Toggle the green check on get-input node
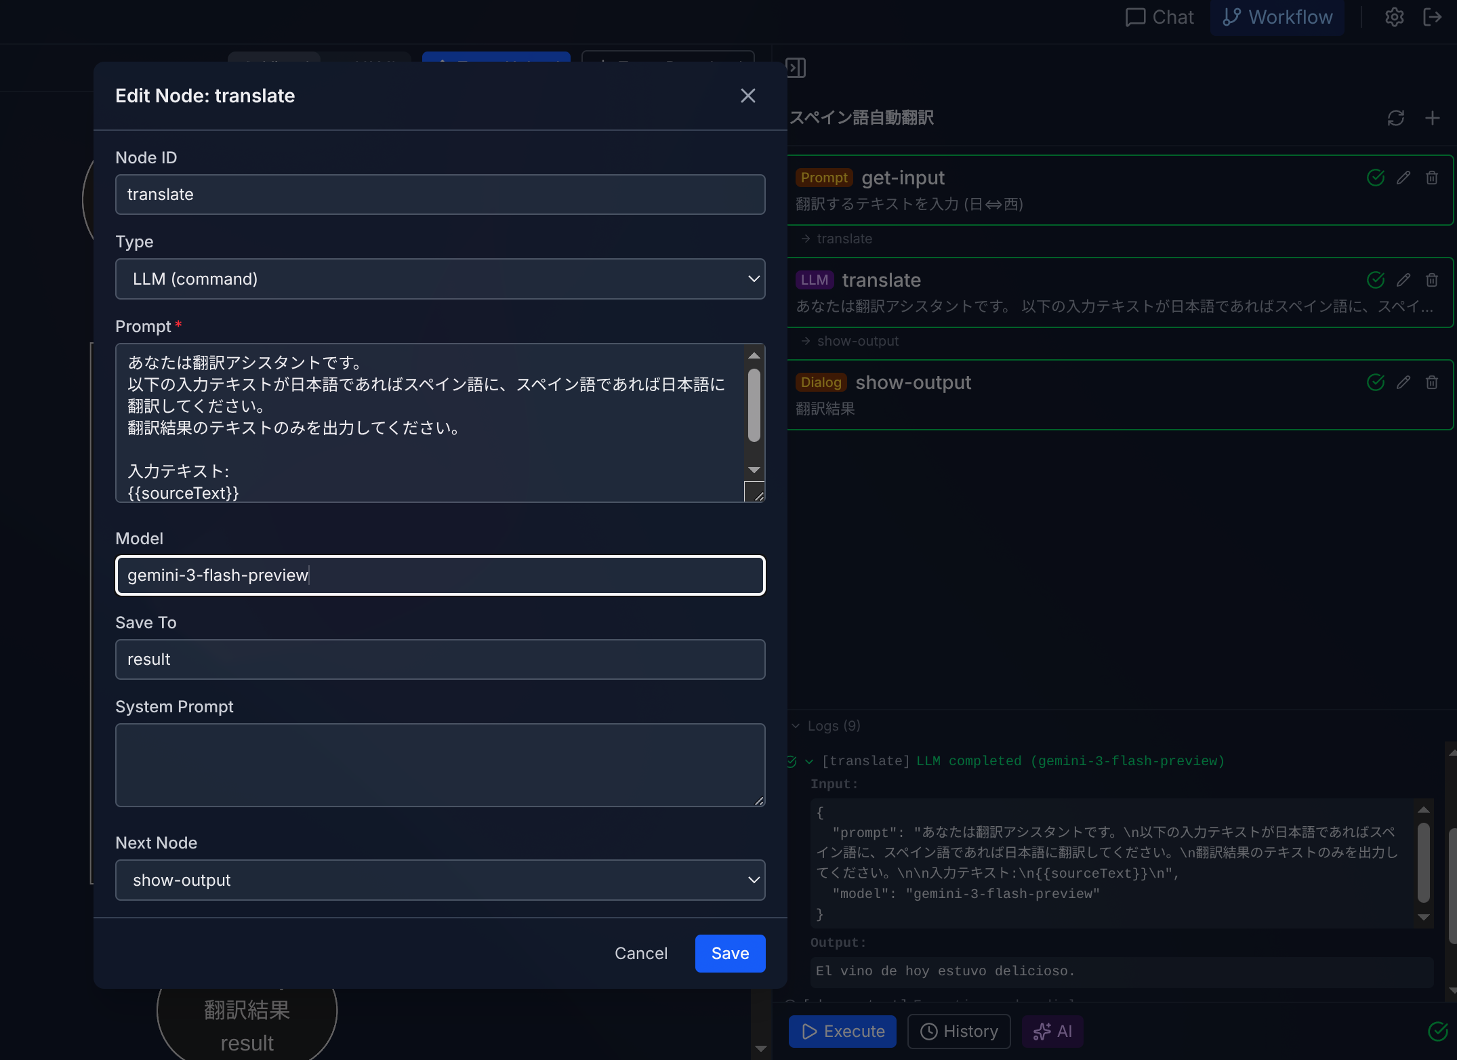Image resolution: width=1457 pixels, height=1060 pixels. tap(1376, 177)
